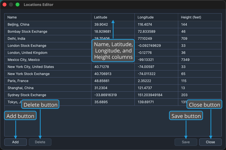Viewport: 226px width, 150px height.
Task: Click latitude value 40.71278
Action: [102, 67]
